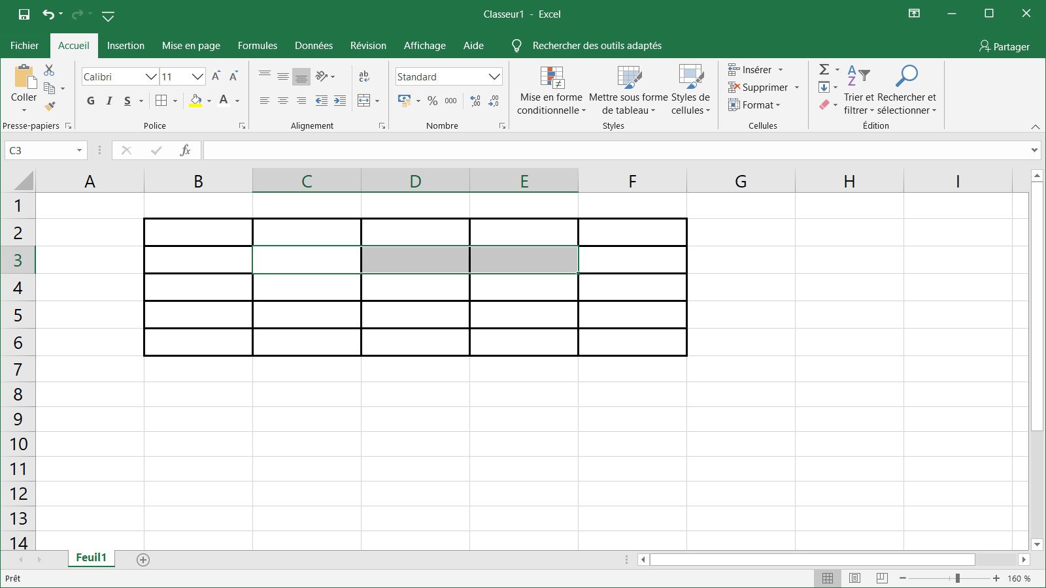The width and height of the screenshot is (1046, 588).
Task: Toggle wrap text in cells
Action: [x=364, y=76]
